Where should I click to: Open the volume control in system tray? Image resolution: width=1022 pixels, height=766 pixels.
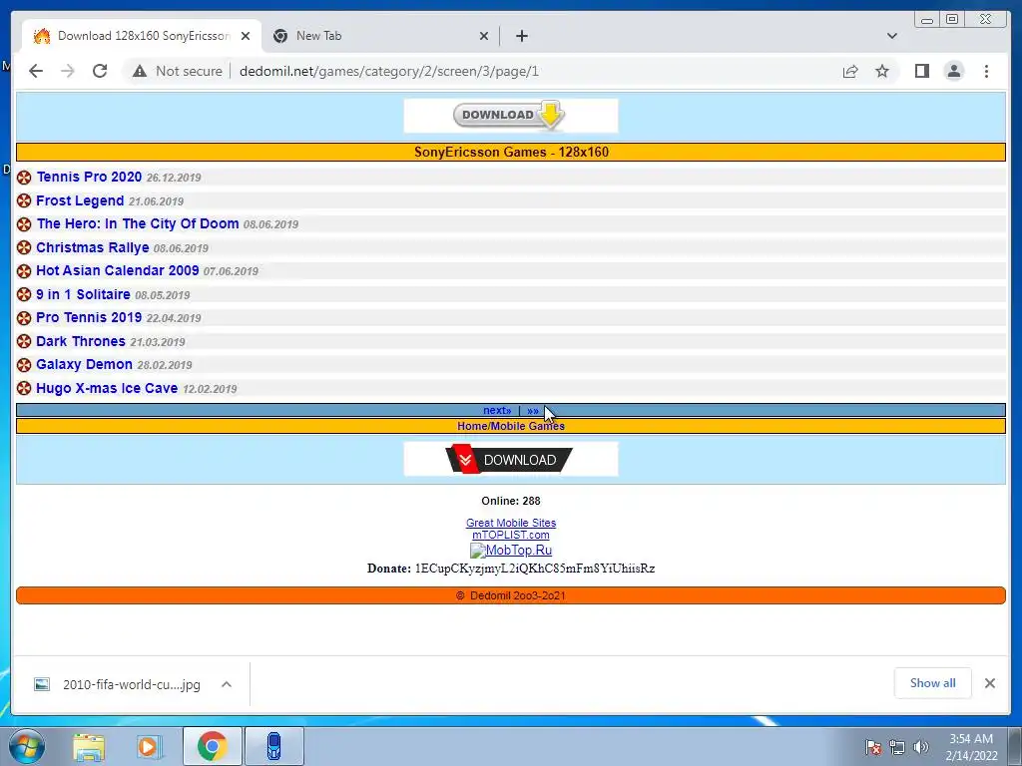(920, 747)
